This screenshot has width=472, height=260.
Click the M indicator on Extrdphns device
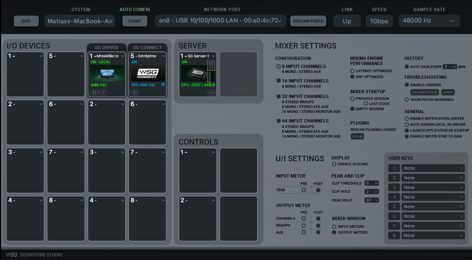(163, 85)
